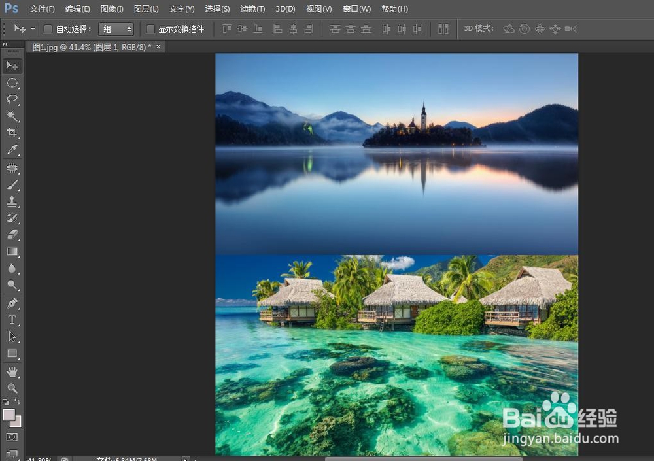Screen dimensions: 654x461
Task: Select the Rectangle shape tool
Action: 12,354
